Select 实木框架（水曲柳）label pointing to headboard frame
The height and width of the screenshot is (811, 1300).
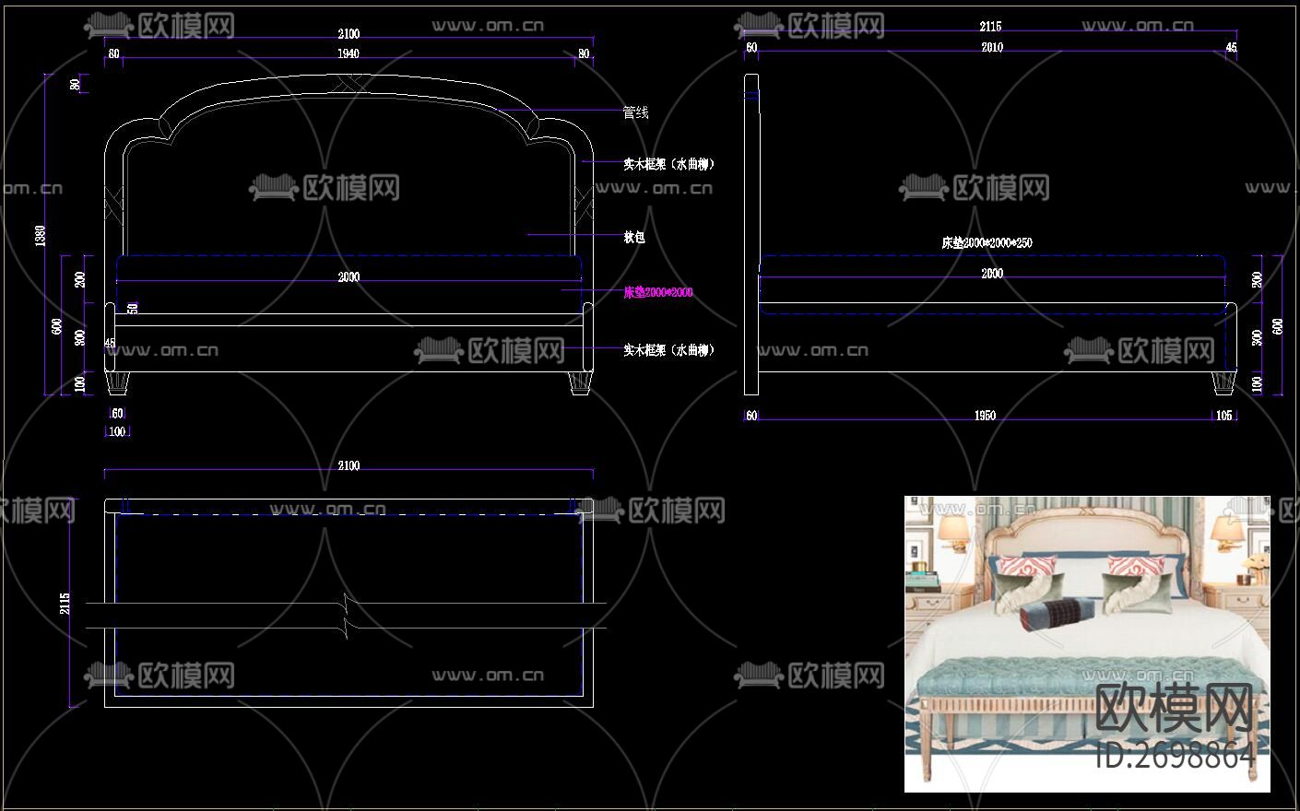coord(669,164)
